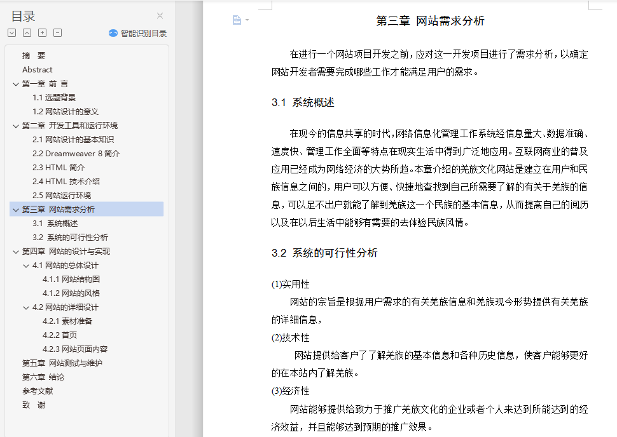Click the 3.2 系统的可行性分析 heading in the document
The height and width of the screenshot is (437, 617).
click(x=324, y=253)
